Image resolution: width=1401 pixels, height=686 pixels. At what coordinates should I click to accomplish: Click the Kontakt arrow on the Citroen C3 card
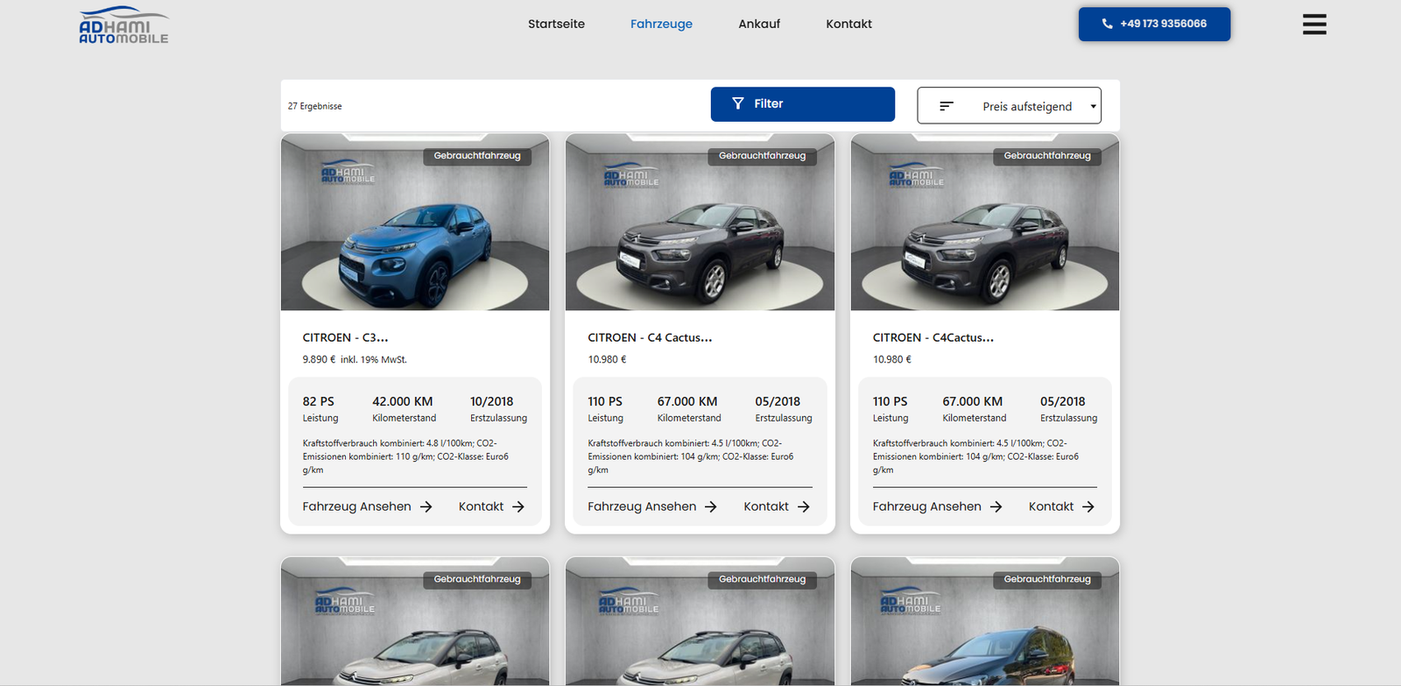pyautogui.click(x=518, y=506)
